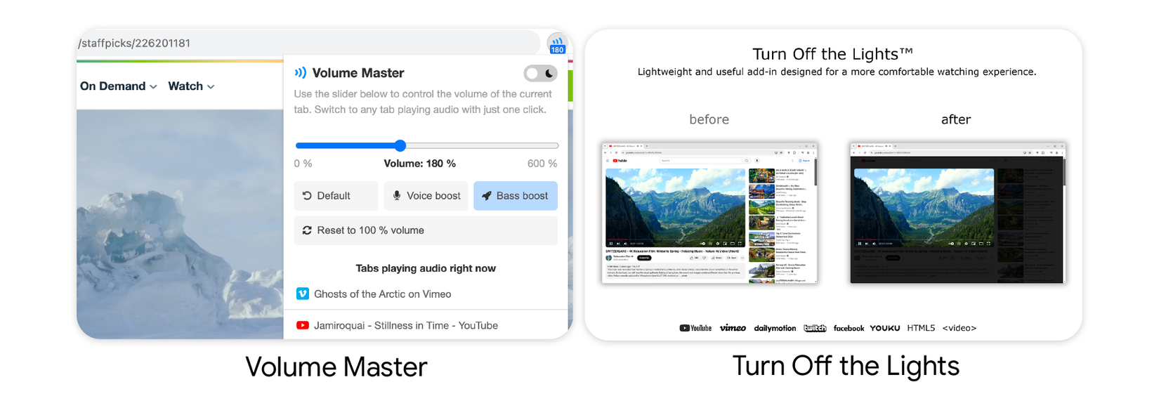Click the Volume Master sound-wave logo icon
1159x401 pixels.
tap(301, 72)
